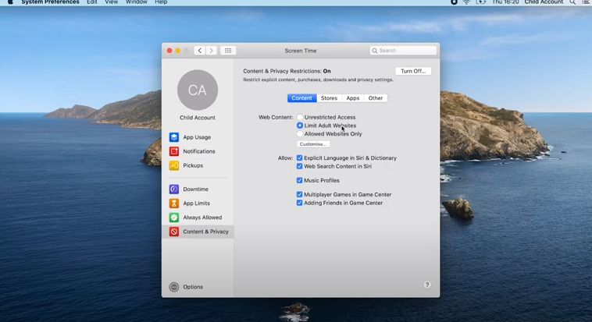Viewport: 592px width, 322px height.
Task: Switch to the Stores tab
Action: (x=329, y=98)
